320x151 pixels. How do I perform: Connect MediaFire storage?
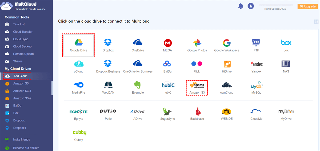78,88
